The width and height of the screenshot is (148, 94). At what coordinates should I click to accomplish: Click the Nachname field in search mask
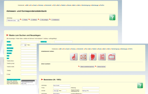click(29, 48)
